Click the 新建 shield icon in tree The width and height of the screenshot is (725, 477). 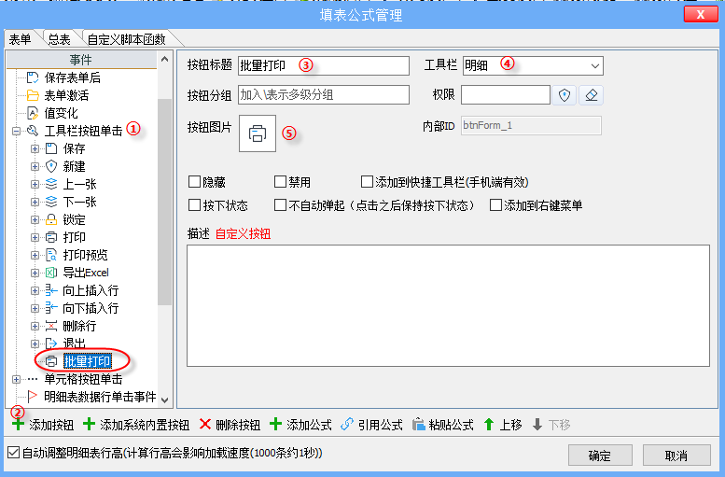pyautogui.click(x=51, y=166)
